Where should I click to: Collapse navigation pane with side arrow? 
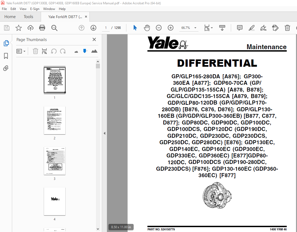click(x=104, y=133)
